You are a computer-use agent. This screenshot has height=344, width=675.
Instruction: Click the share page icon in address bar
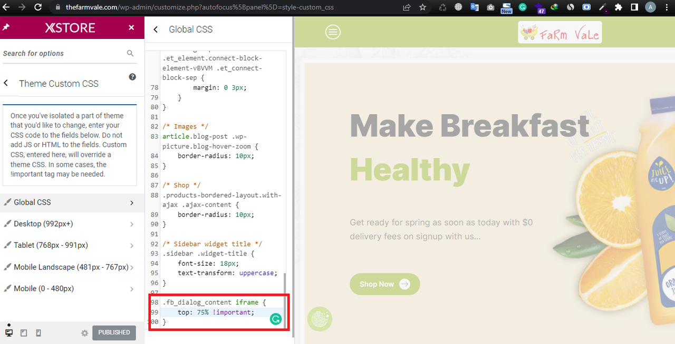(407, 7)
